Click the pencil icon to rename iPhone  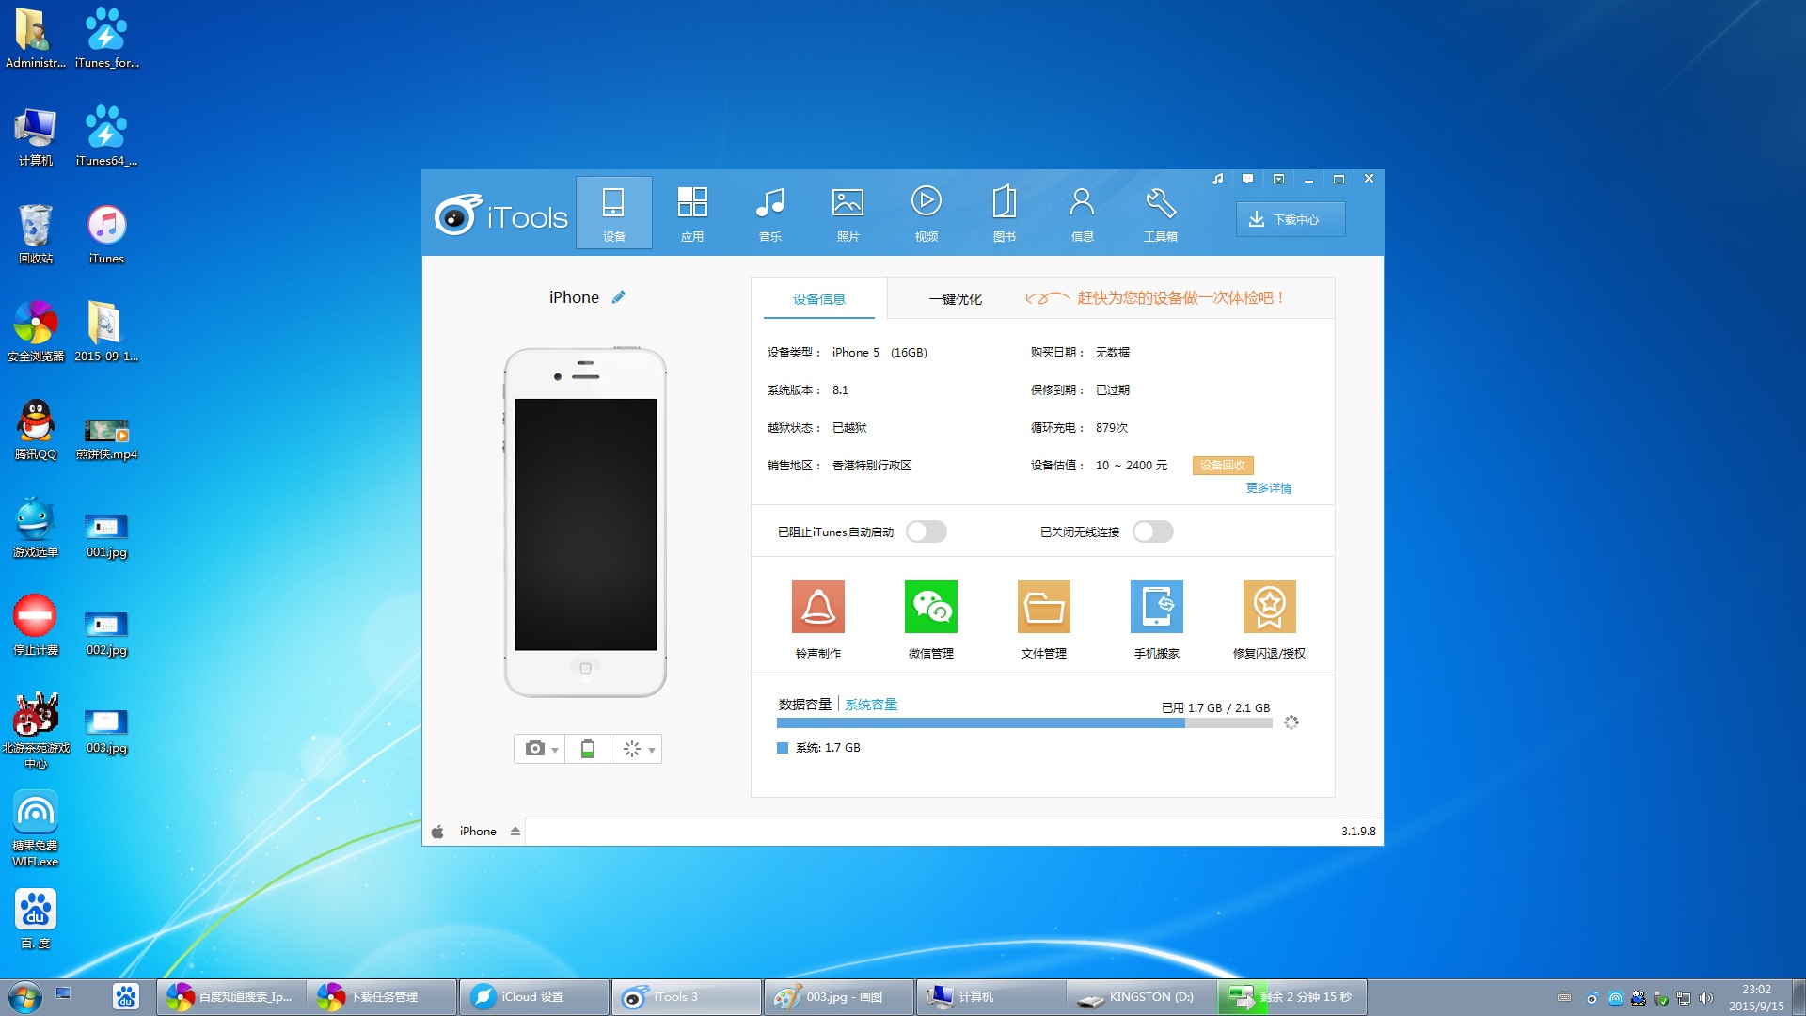(618, 297)
